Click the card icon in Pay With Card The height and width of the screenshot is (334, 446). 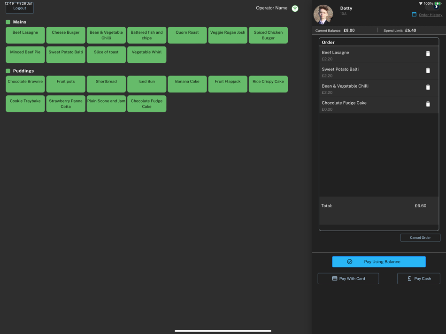tap(334, 279)
